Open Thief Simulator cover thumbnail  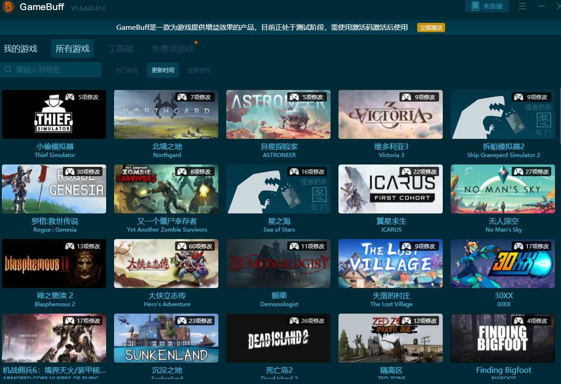point(54,114)
